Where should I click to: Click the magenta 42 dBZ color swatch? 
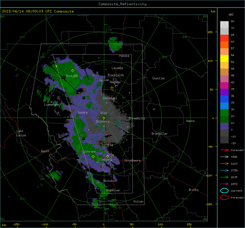(224, 85)
